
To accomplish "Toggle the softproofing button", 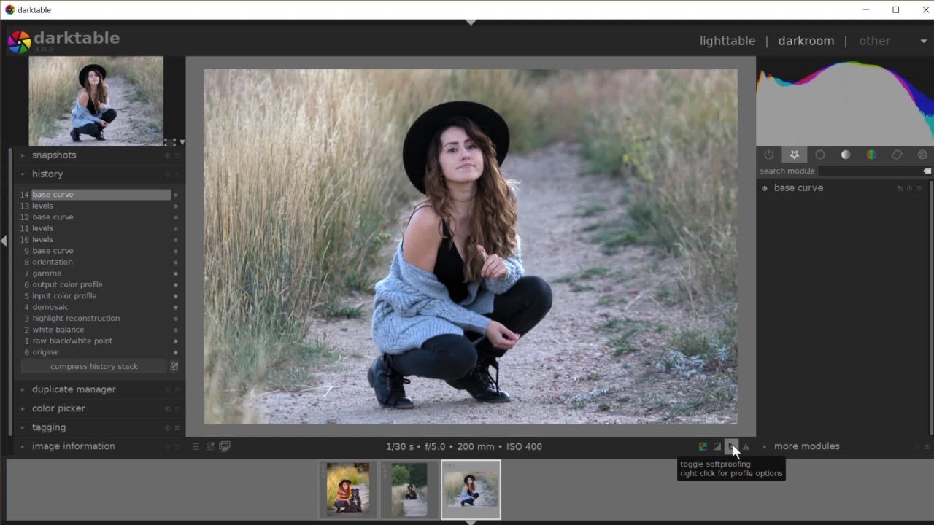I will (731, 446).
